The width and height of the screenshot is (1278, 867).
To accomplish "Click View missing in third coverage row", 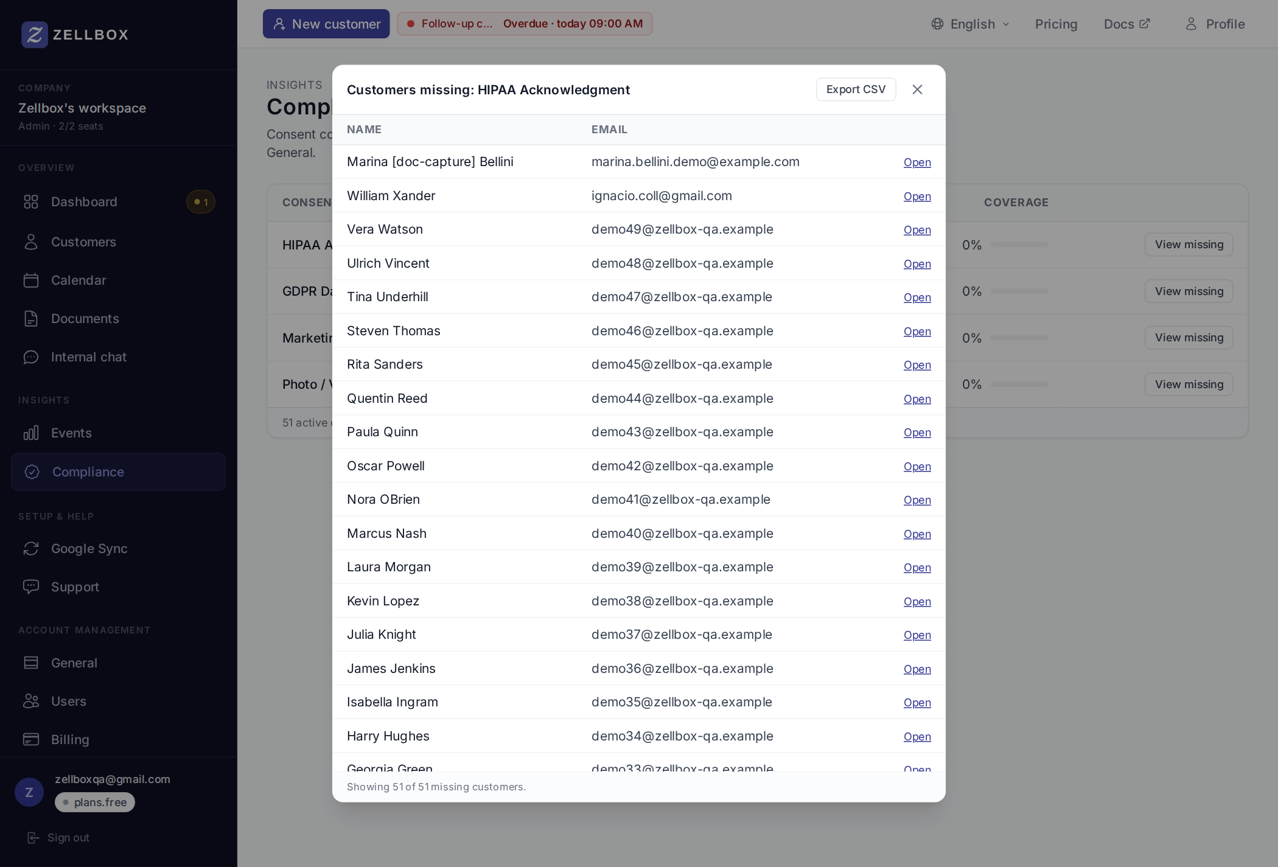I will click(x=1189, y=338).
